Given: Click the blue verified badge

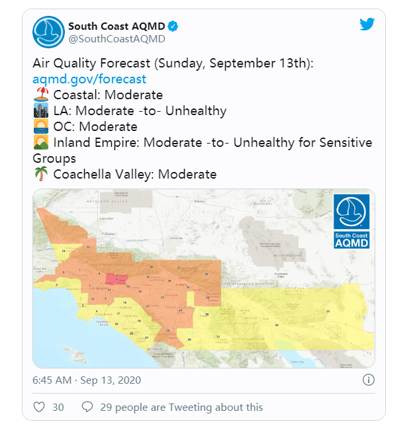Looking at the screenshot, I should (173, 26).
